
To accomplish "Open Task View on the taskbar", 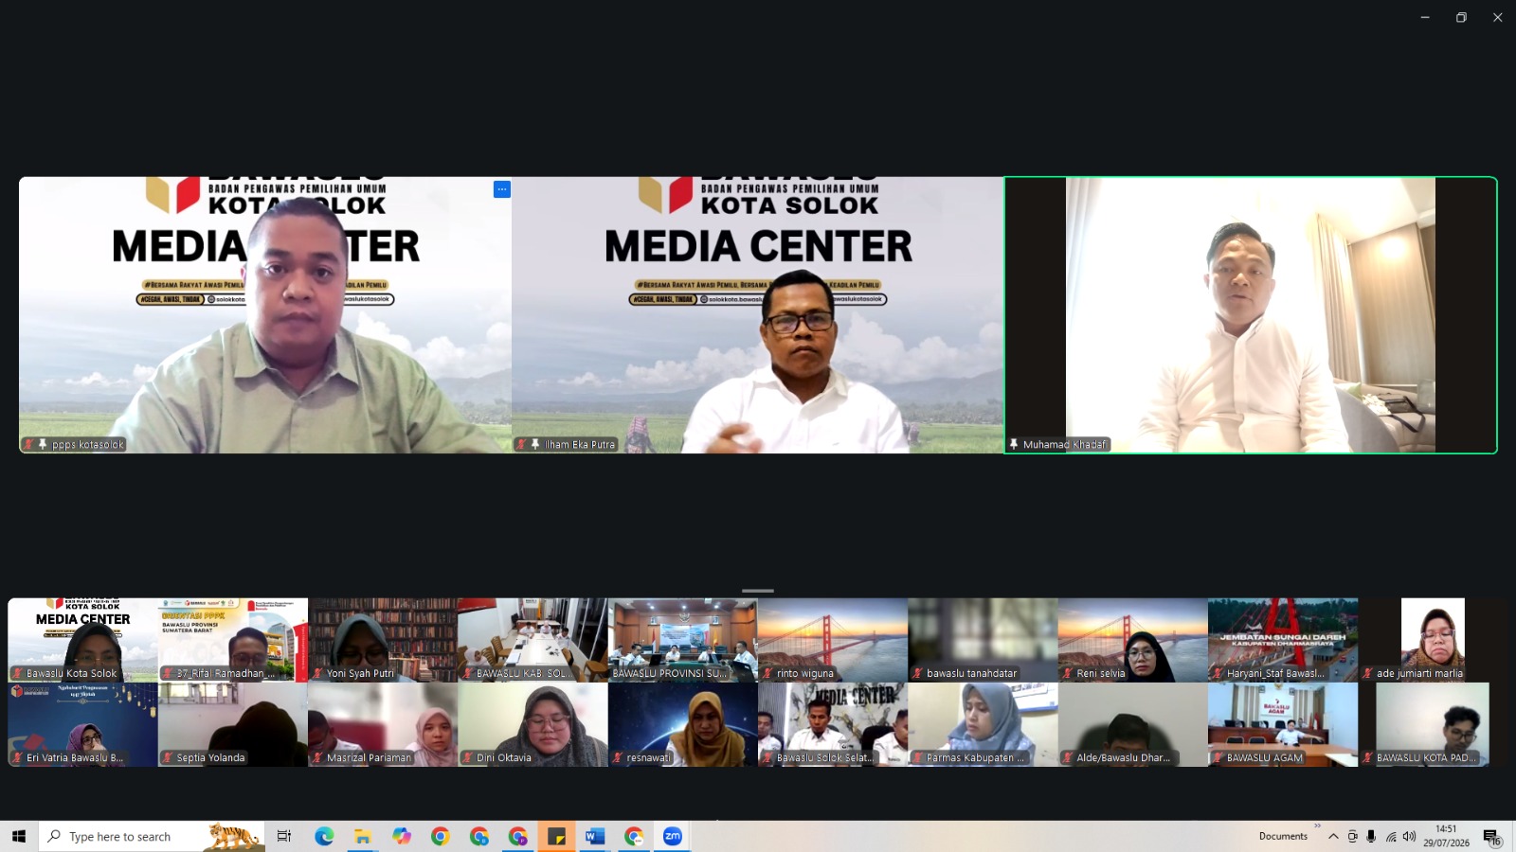I will (x=283, y=836).
